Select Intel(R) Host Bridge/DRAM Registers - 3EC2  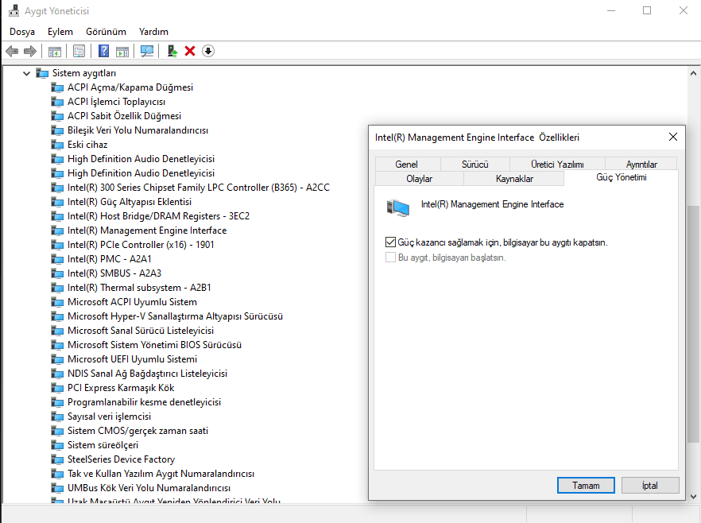(158, 216)
